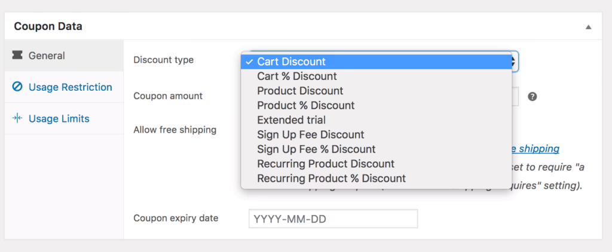Click the coupon amount help question mark

click(x=533, y=96)
